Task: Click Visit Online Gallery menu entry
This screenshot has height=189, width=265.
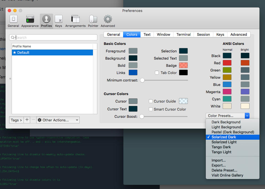Action: point(227,175)
